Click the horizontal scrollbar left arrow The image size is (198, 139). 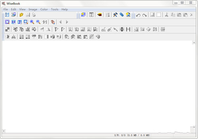pyautogui.click(x=4, y=131)
